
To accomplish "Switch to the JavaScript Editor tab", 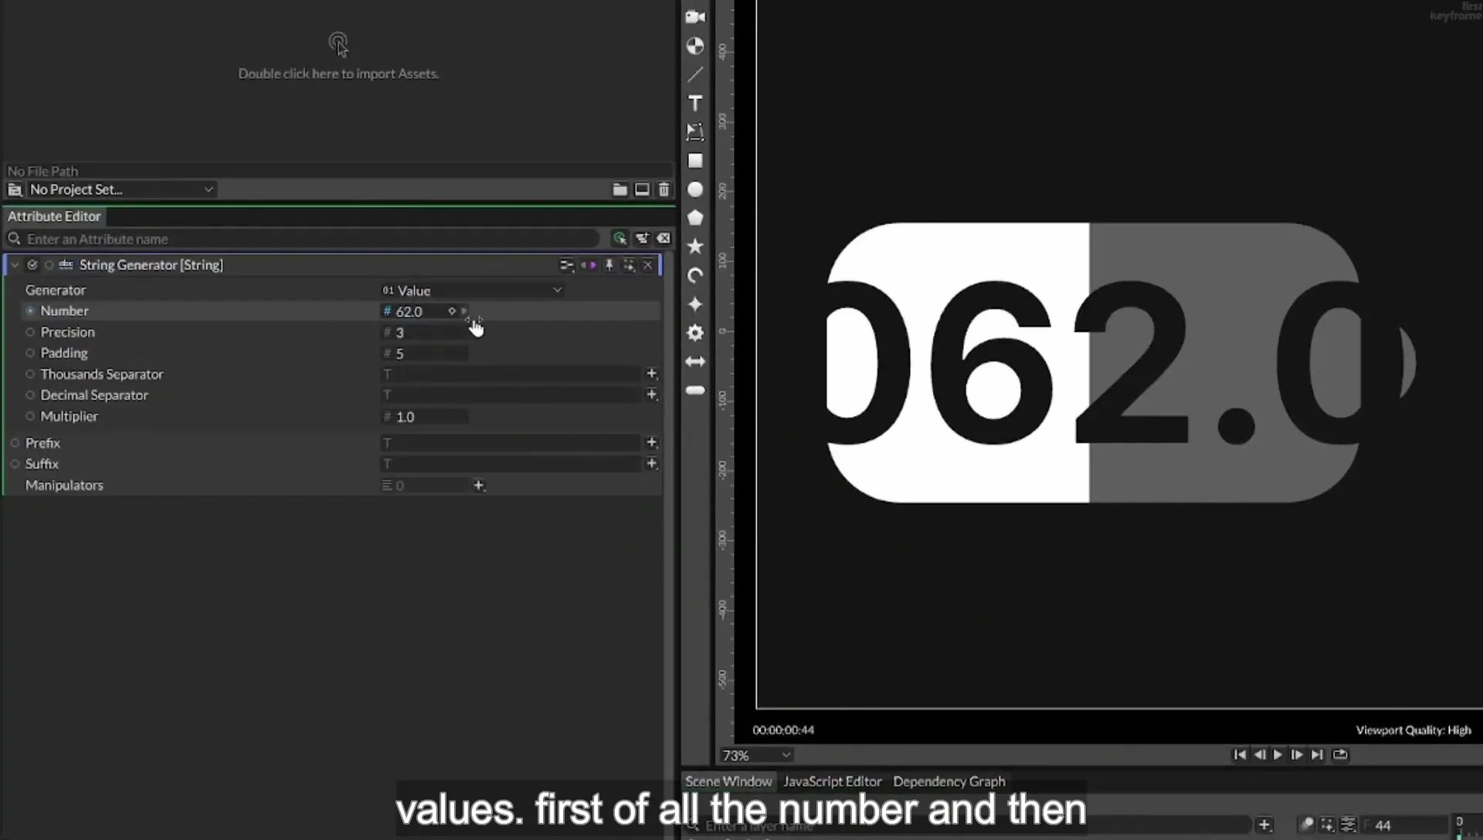I will click(833, 781).
